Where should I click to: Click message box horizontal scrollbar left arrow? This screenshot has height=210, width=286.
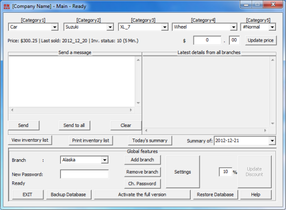[x=12, y=110]
